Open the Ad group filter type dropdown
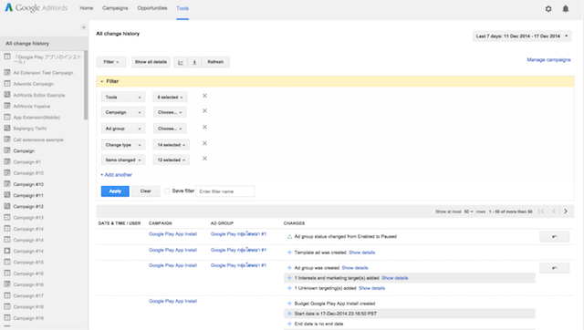The height and width of the screenshot is (330, 584). coord(123,129)
